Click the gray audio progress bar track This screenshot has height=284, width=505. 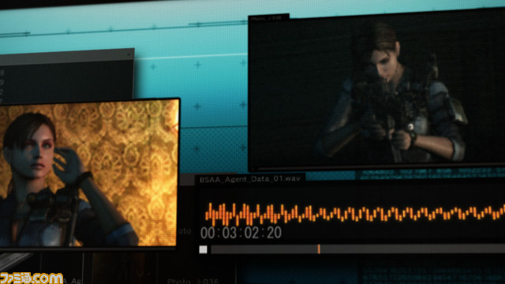coord(357,249)
